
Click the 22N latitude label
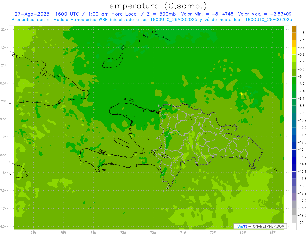click(x=4, y=30)
